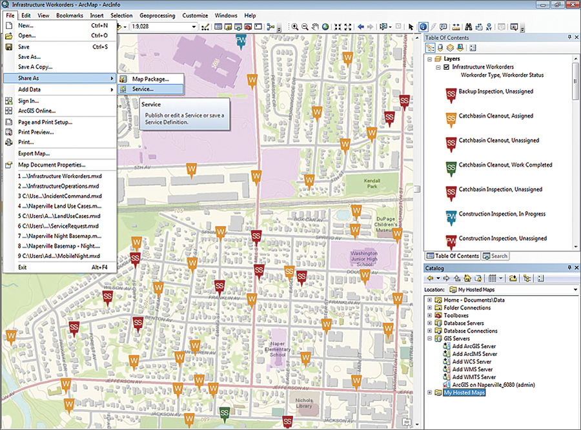Collapse the GIS Servers tree node
This screenshot has height=430, width=581.
point(430,338)
